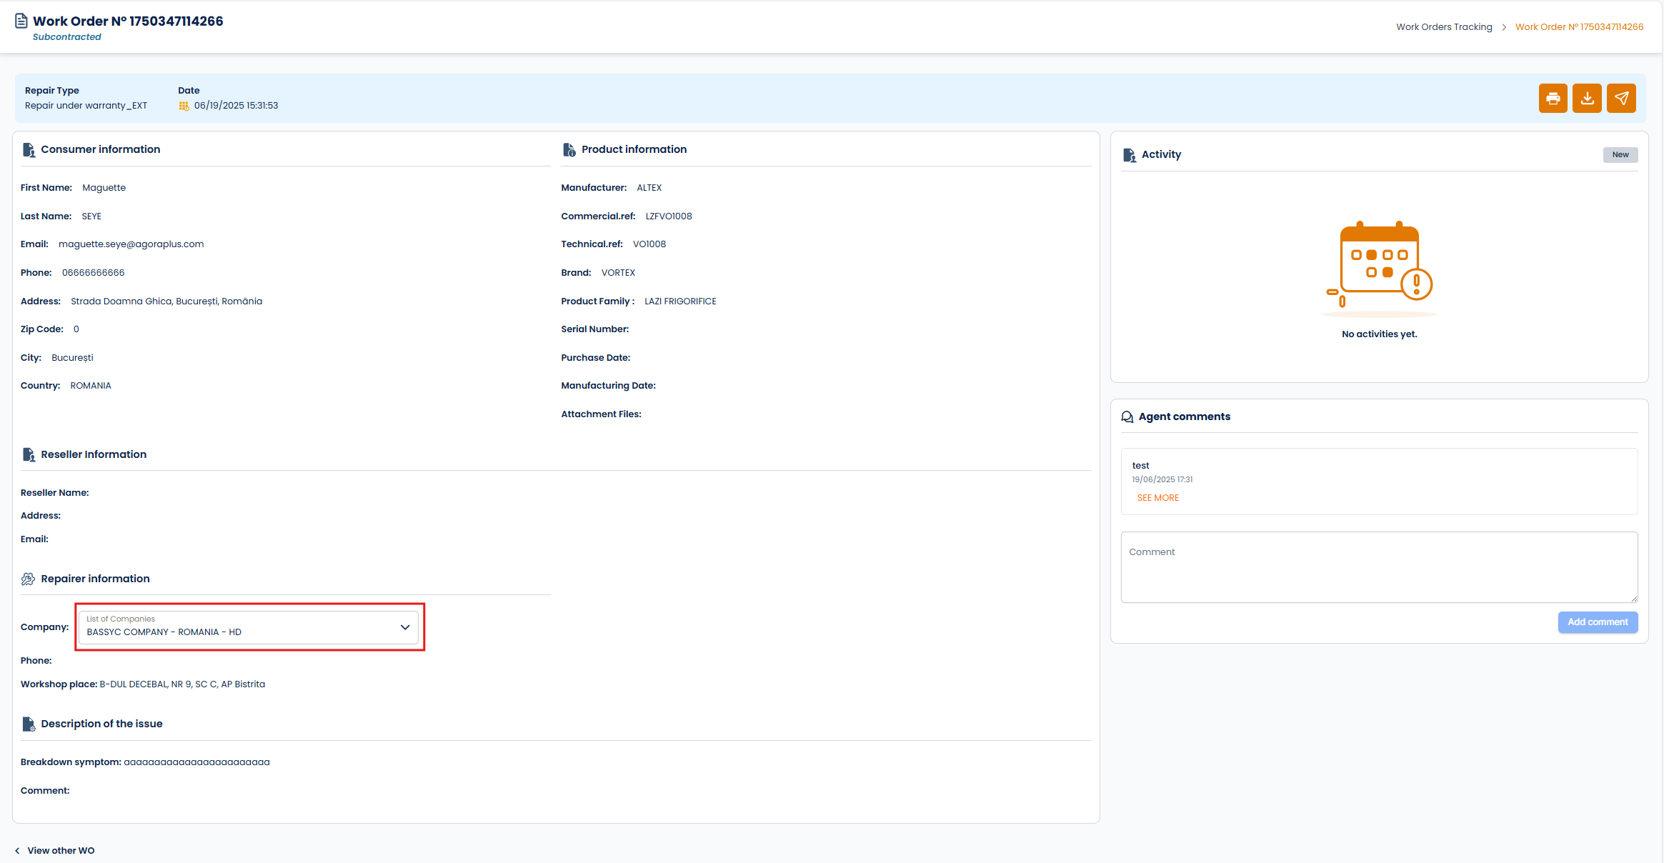Focus the Comment text area
This screenshot has width=1664, height=863.
1378,567
